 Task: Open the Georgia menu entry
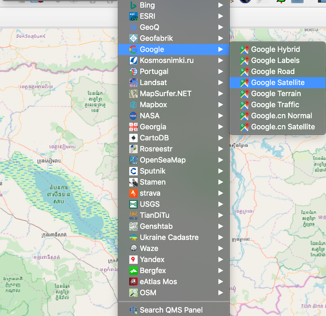pos(174,127)
